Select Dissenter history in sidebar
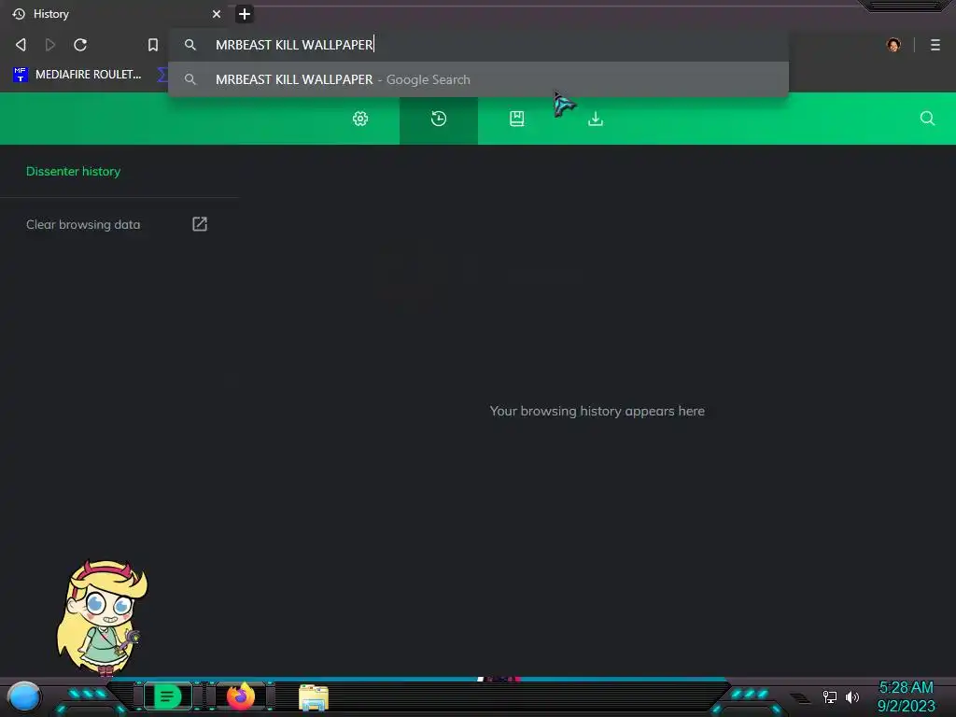The image size is (956, 717). coord(73,172)
